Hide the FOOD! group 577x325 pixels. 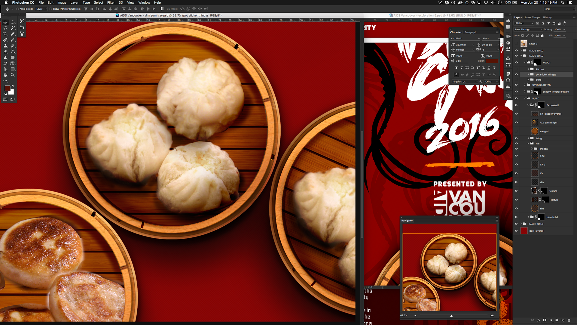[516, 63]
